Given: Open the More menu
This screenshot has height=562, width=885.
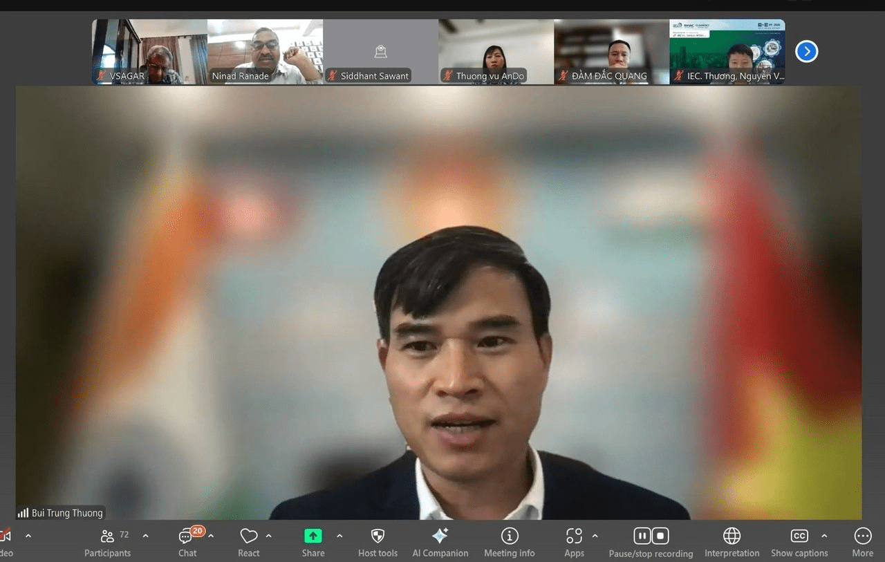Looking at the screenshot, I should pyautogui.click(x=862, y=536).
